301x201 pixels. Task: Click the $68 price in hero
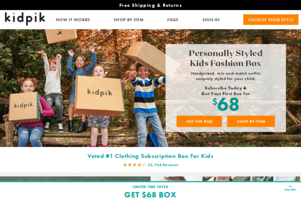pos(226,104)
